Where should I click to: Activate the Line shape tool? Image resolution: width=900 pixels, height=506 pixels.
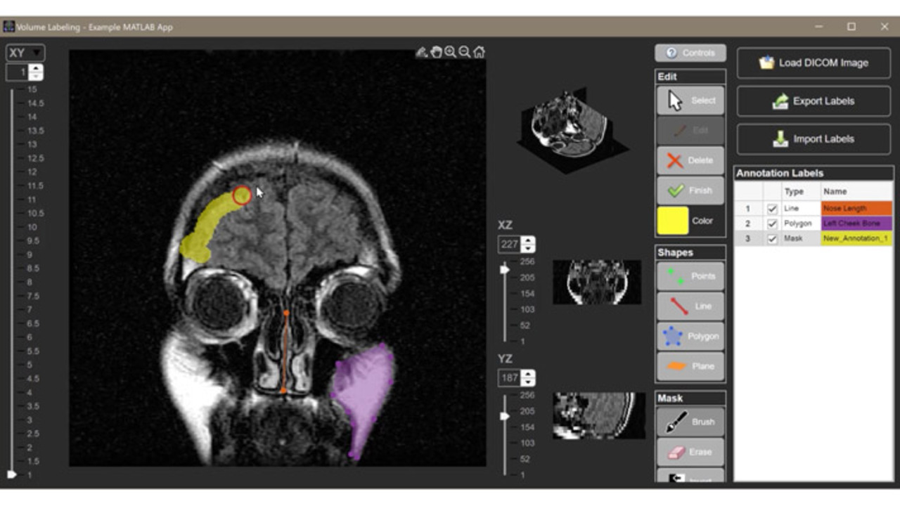coord(690,306)
